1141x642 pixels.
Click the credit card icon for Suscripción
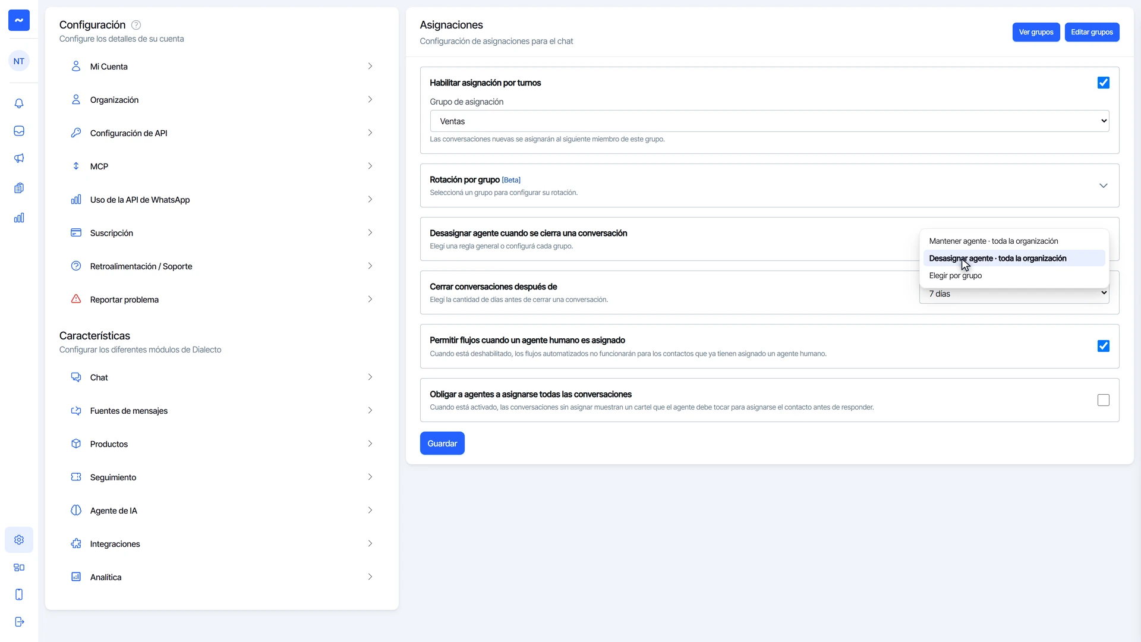(76, 232)
